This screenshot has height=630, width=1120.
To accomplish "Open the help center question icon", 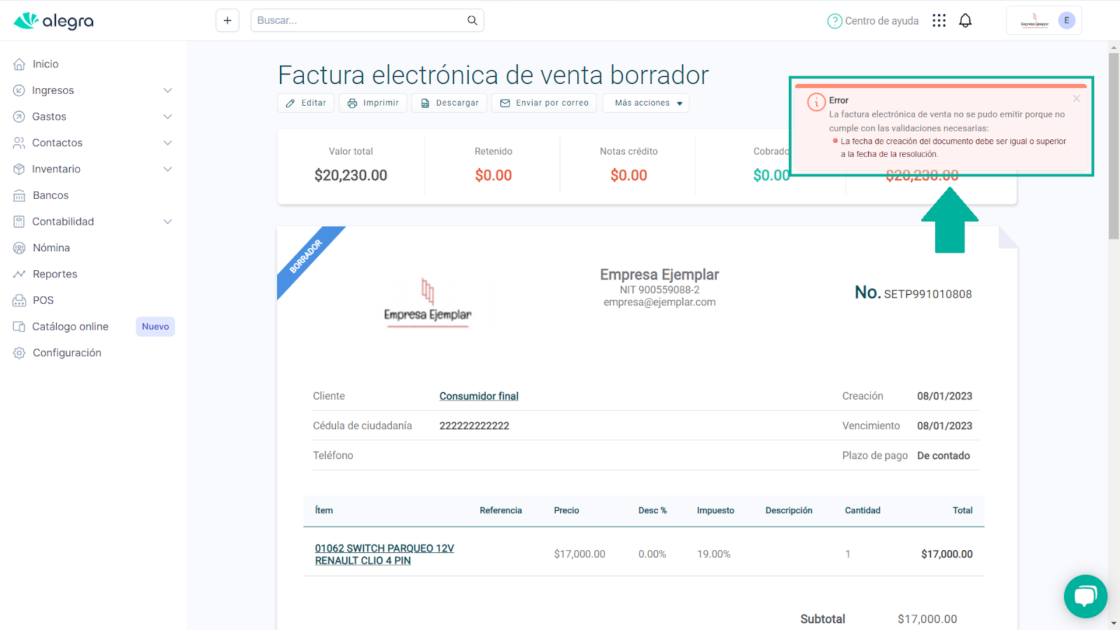I will tap(834, 21).
